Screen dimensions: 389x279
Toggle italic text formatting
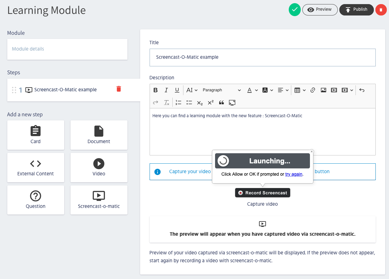[x=166, y=90]
